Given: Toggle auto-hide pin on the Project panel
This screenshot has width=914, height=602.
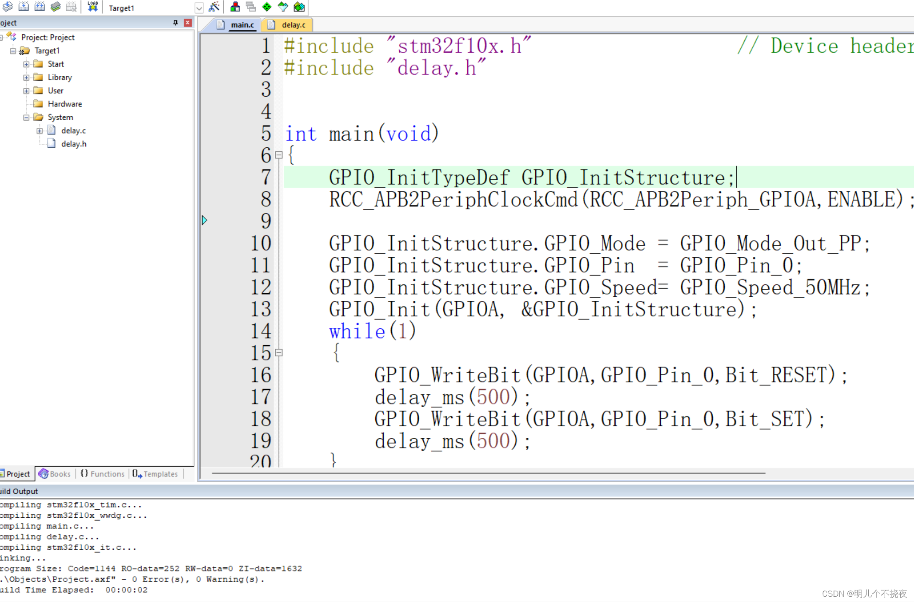Looking at the screenshot, I should click(x=175, y=22).
